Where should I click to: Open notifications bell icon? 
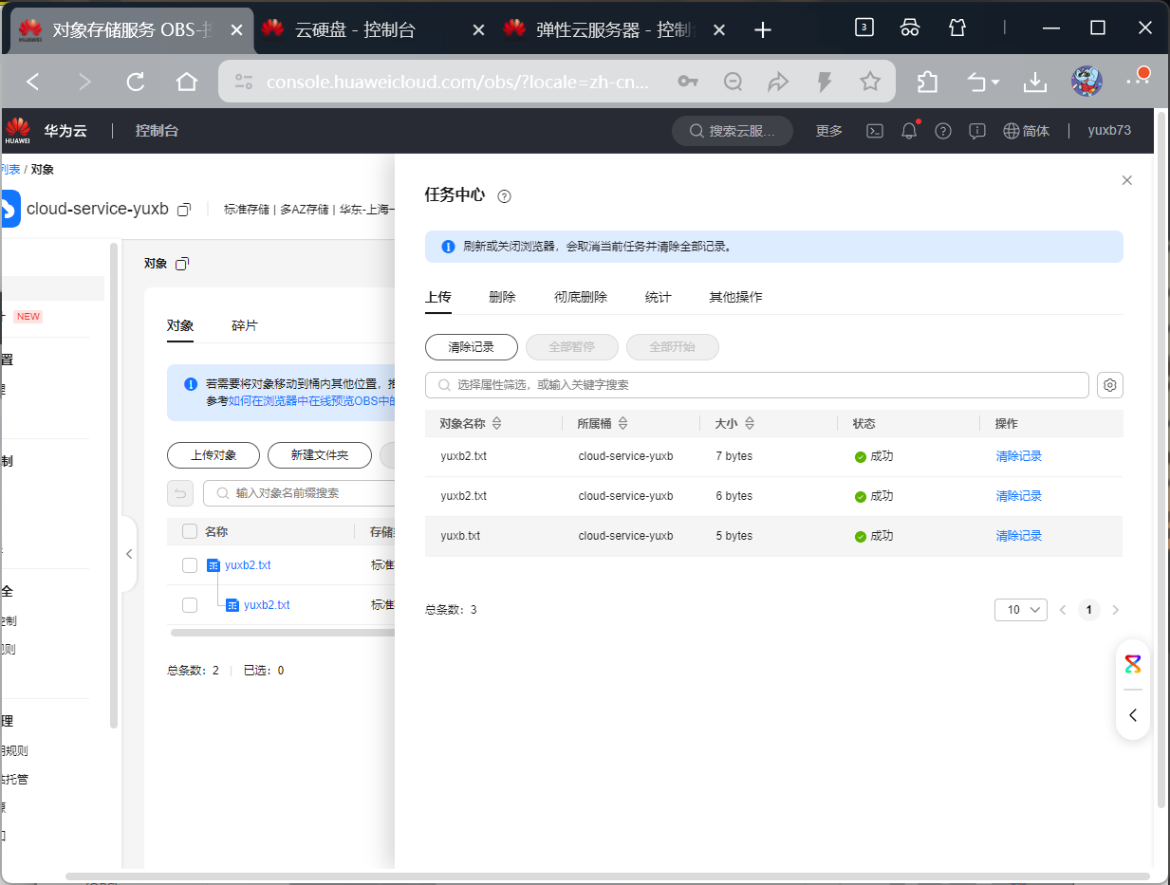(x=909, y=131)
